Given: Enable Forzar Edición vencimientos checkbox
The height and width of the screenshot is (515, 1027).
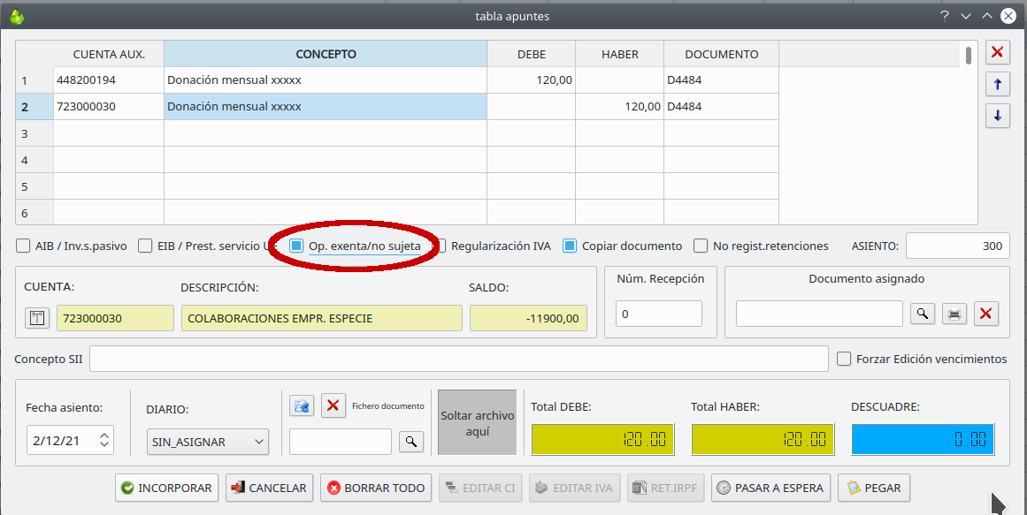Looking at the screenshot, I should pyautogui.click(x=844, y=359).
